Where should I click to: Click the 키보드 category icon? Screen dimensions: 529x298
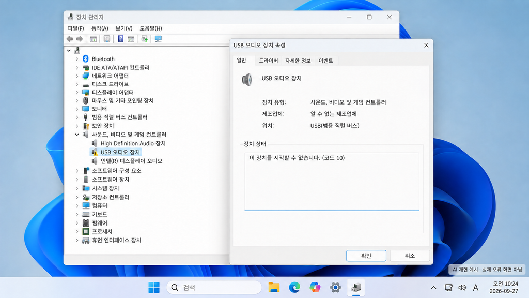click(x=86, y=215)
